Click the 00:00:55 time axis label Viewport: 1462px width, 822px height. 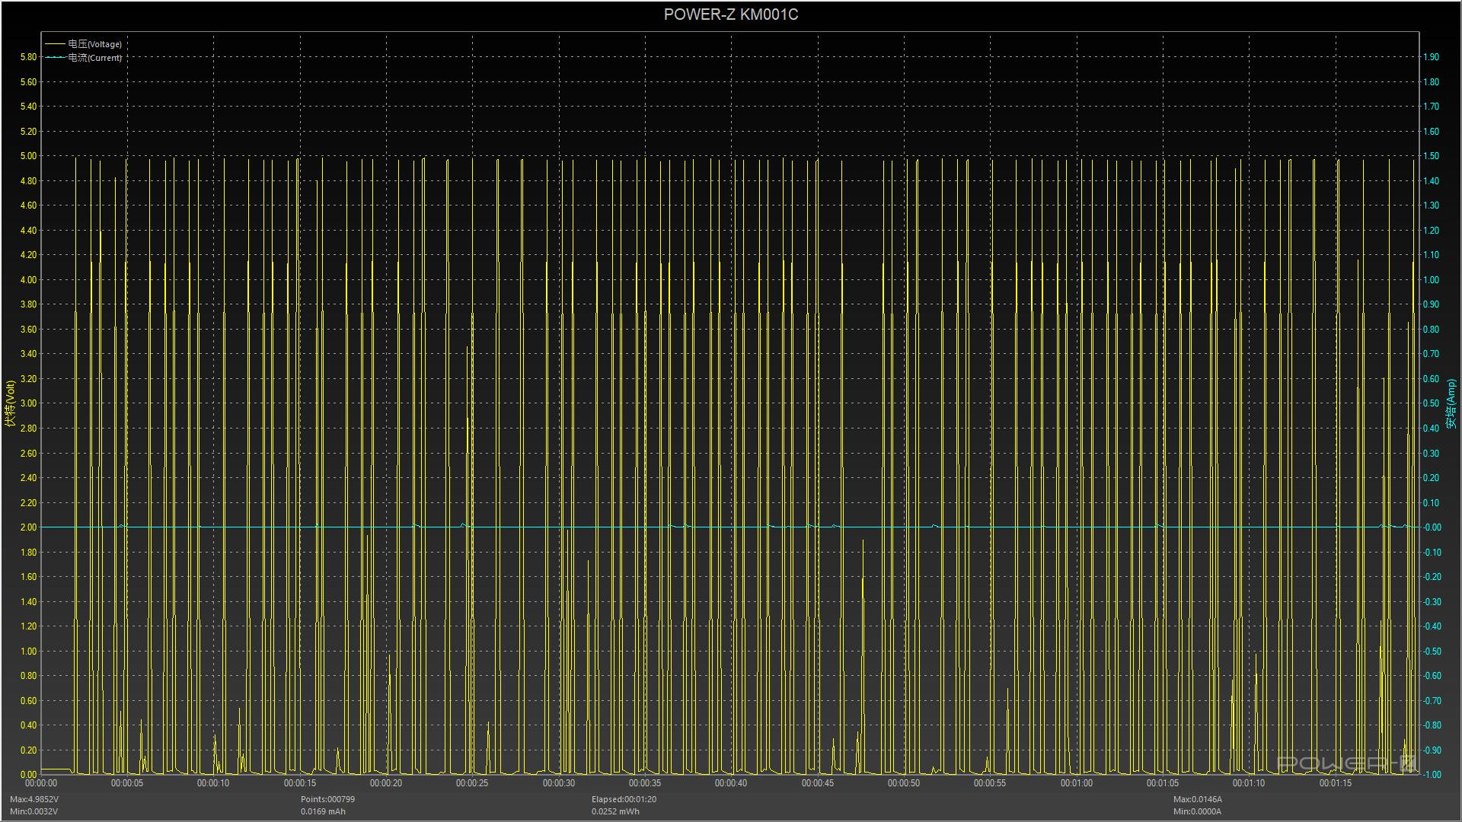(x=990, y=783)
